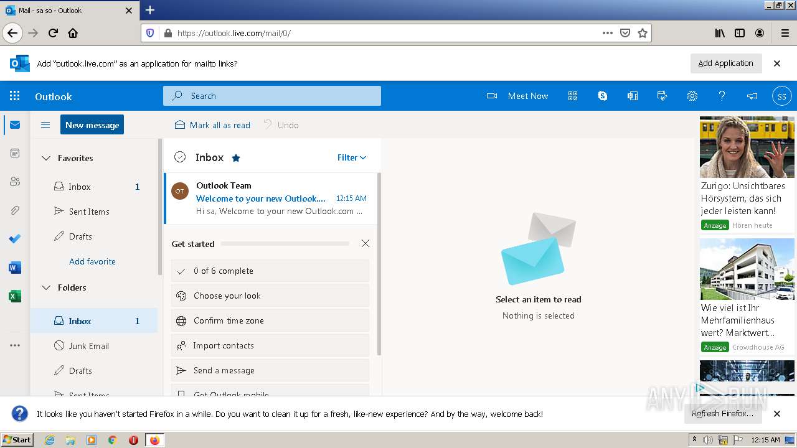Bookmark this page star
This screenshot has height=448, width=797.
tap(643, 33)
